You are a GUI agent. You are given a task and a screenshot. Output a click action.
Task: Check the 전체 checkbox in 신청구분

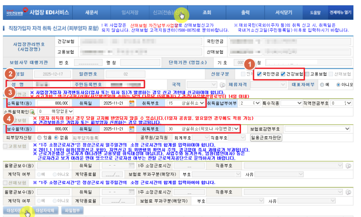click(x=243, y=74)
